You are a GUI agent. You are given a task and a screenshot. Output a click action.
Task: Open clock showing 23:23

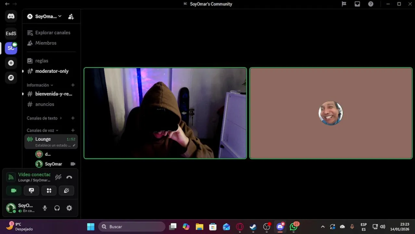pyautogui.click(x=400, y=227)
